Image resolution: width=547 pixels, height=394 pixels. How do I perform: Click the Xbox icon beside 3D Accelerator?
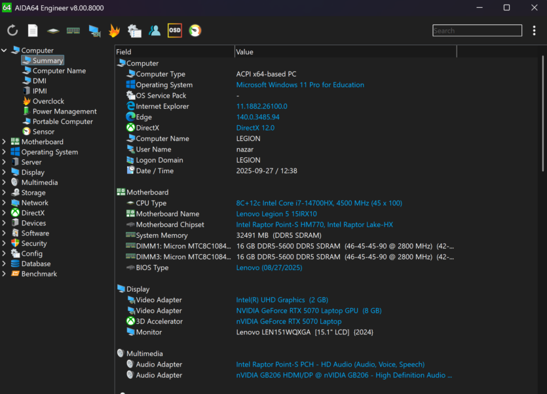(130, 321)
